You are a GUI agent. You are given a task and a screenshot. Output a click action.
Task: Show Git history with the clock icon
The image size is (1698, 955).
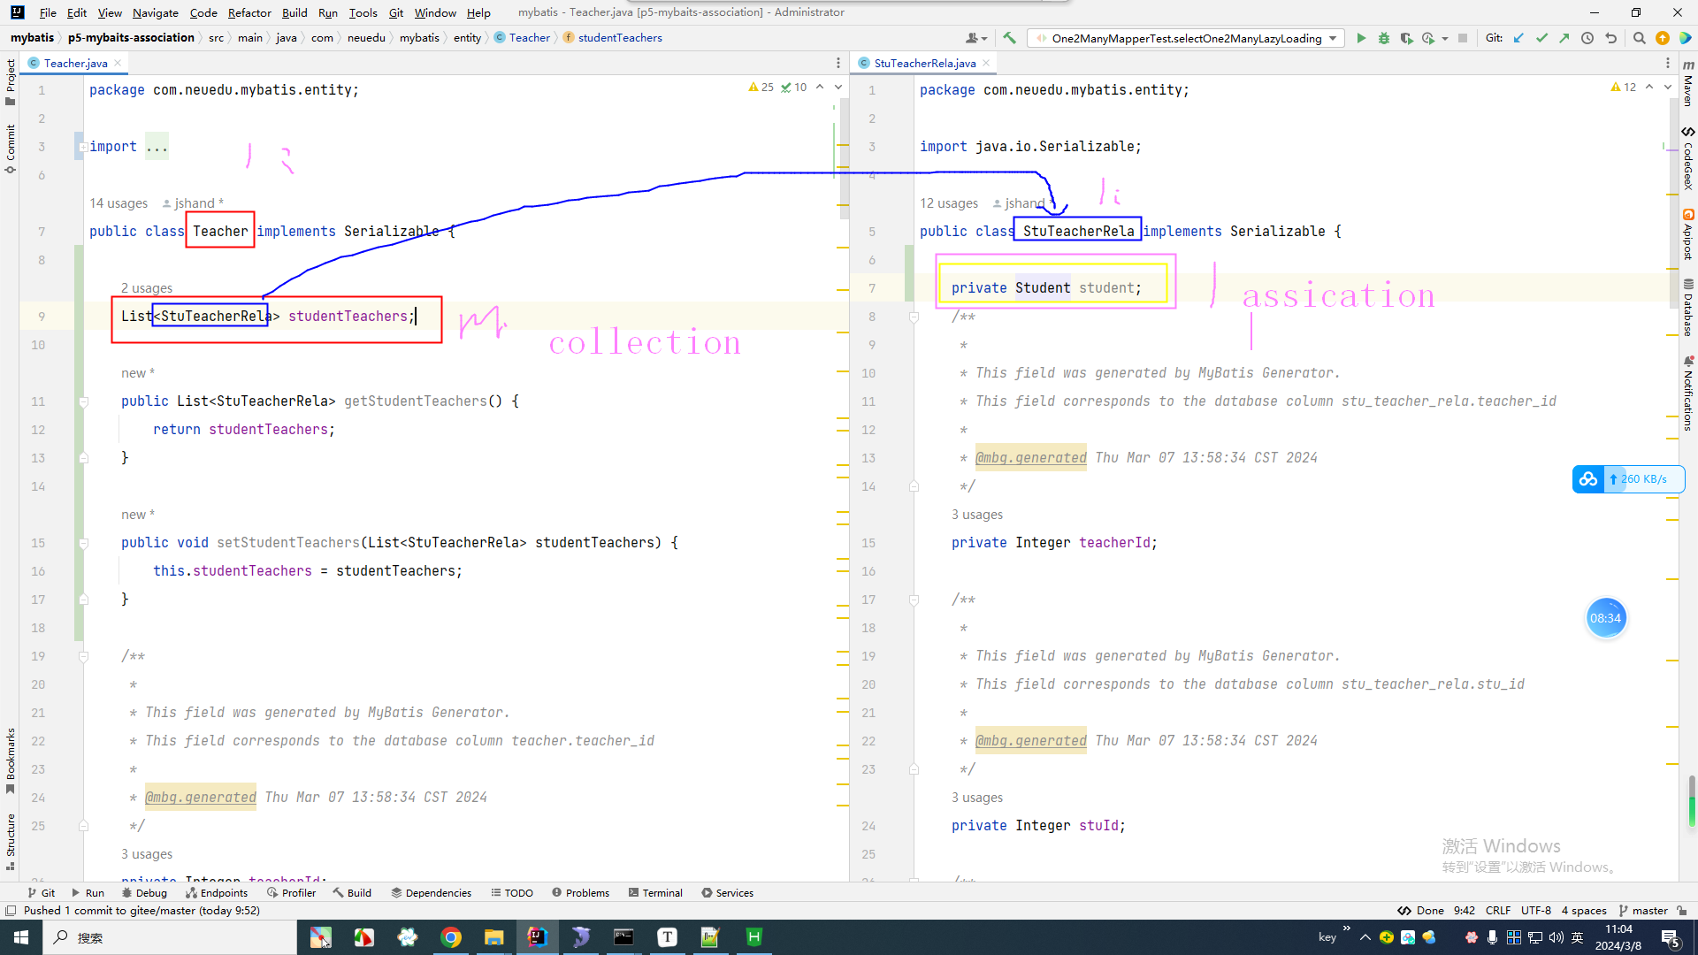pyautogui.click(x=1587, y=38)
